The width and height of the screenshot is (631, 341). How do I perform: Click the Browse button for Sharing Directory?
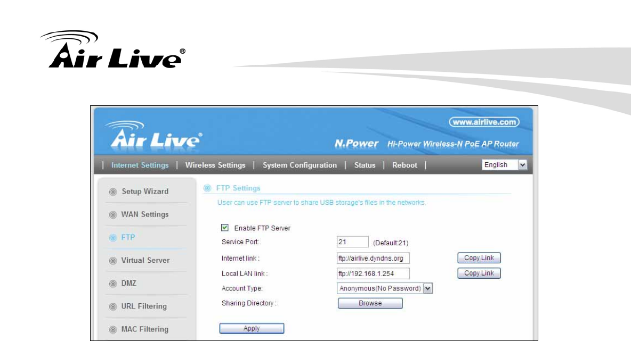[x=370, y=303]
